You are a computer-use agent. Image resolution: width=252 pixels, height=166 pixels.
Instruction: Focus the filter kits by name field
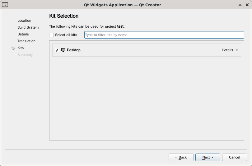[164, 35]
